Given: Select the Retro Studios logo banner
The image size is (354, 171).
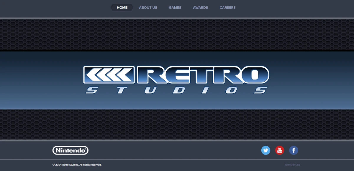Looking at the screenshot, I should (x=177, y=79).
